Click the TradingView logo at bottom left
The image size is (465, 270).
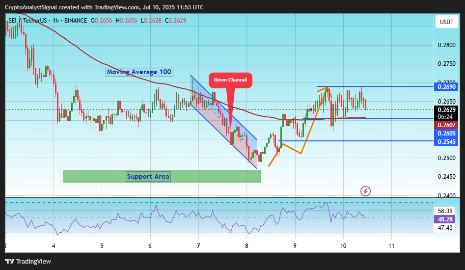pyautogui.click(x=28, y=261)
